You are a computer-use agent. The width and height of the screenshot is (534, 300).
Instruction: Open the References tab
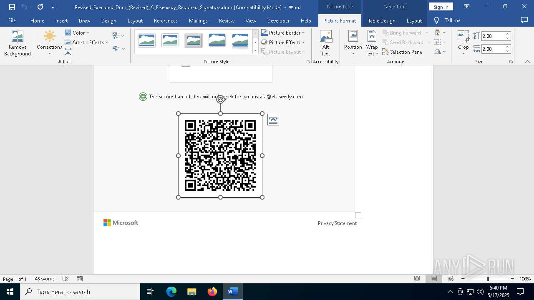166,20
